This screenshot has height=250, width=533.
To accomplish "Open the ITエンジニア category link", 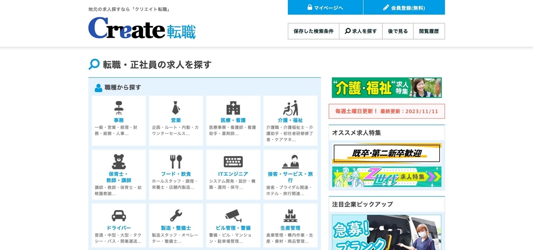I will pyautogui.click(x=233, y=174).
